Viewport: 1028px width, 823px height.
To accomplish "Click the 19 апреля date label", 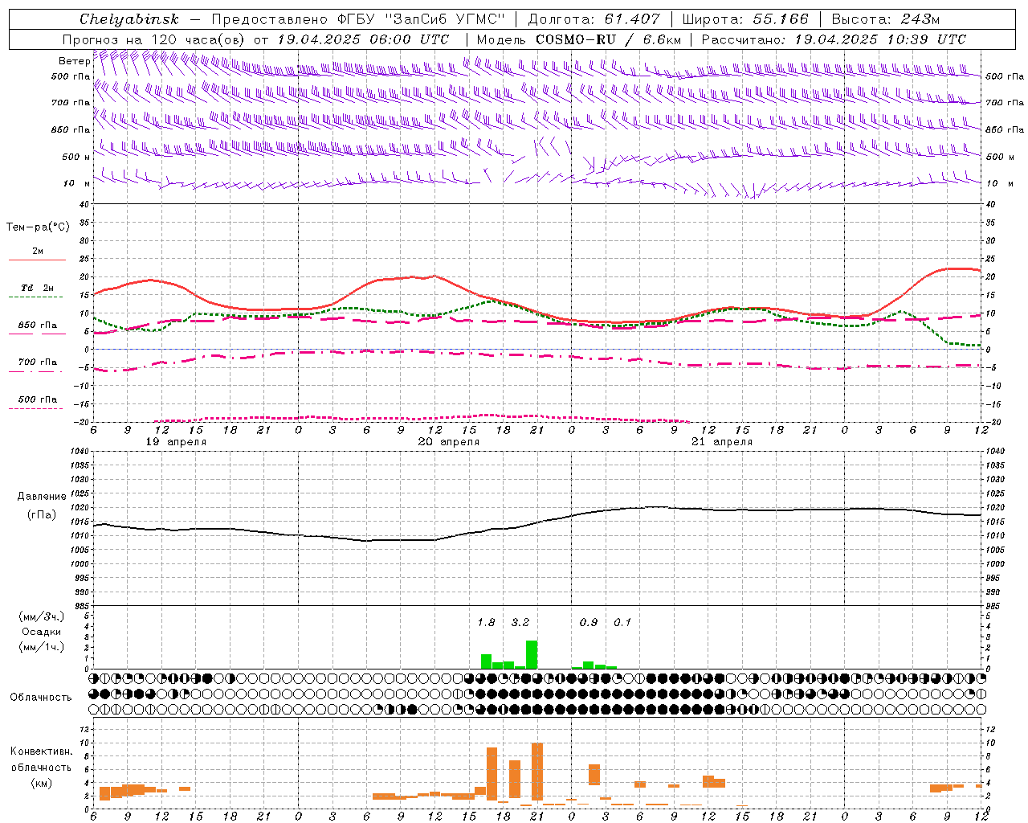I will 176,442.
